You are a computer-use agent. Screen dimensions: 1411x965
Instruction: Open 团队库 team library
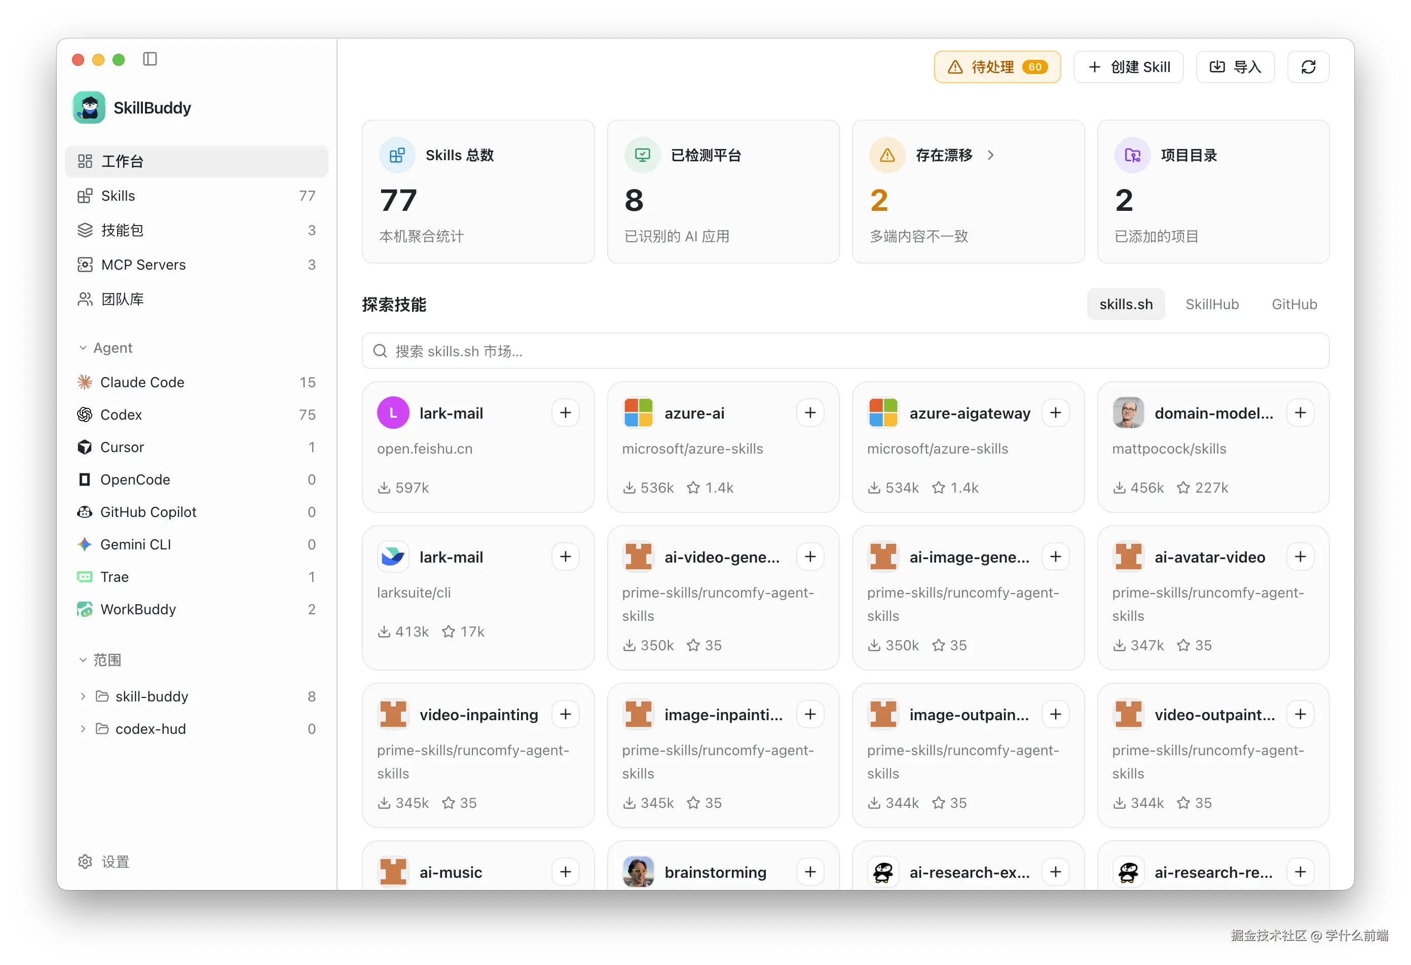pyautogui.click(x=197, y=300)
